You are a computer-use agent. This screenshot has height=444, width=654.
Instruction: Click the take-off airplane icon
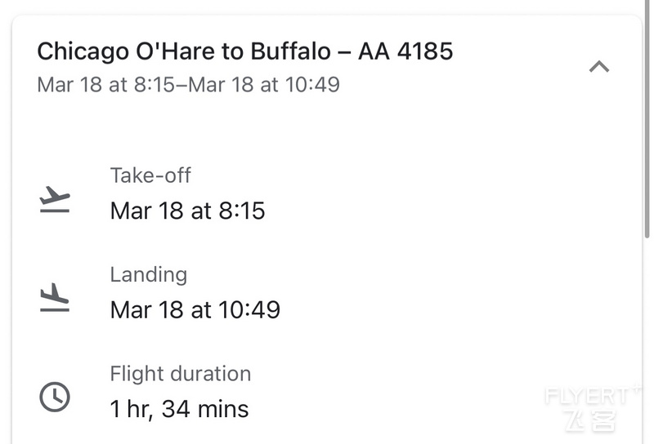[55, 199]
